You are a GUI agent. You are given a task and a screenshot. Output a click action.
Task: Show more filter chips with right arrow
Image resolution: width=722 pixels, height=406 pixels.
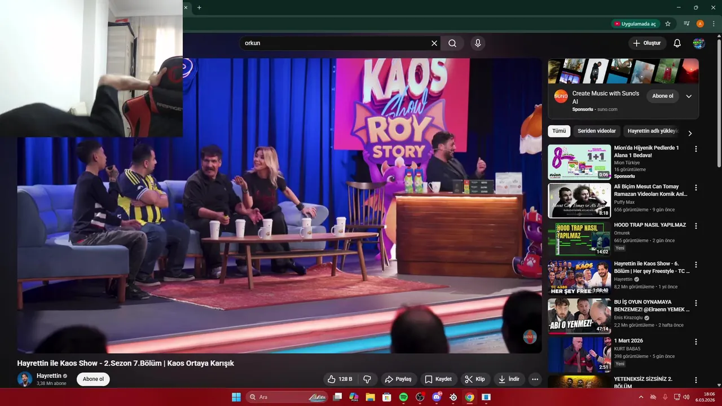689,133
